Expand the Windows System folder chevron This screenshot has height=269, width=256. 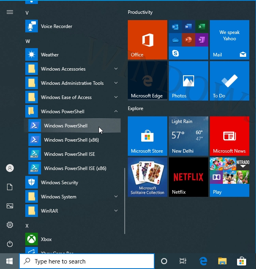pos(116,196)
